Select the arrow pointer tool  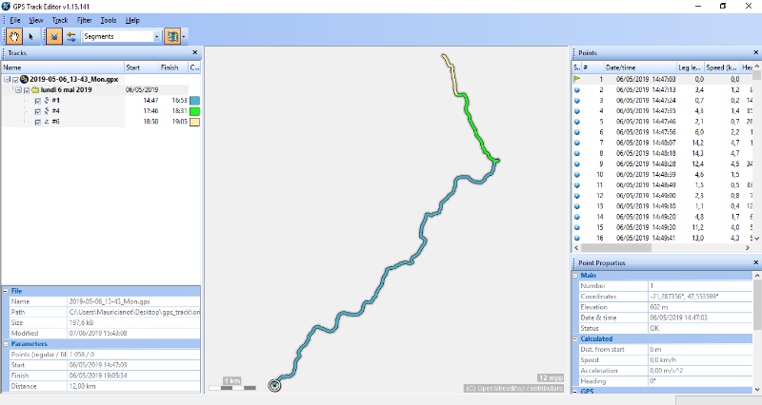pos(30,36)
